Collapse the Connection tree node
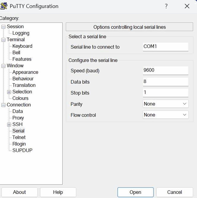Viewport: 197px width, 198px height. tap(3, 105)
